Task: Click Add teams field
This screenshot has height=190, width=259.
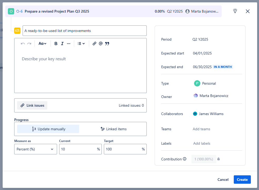Action: click(x=201, y=129)
